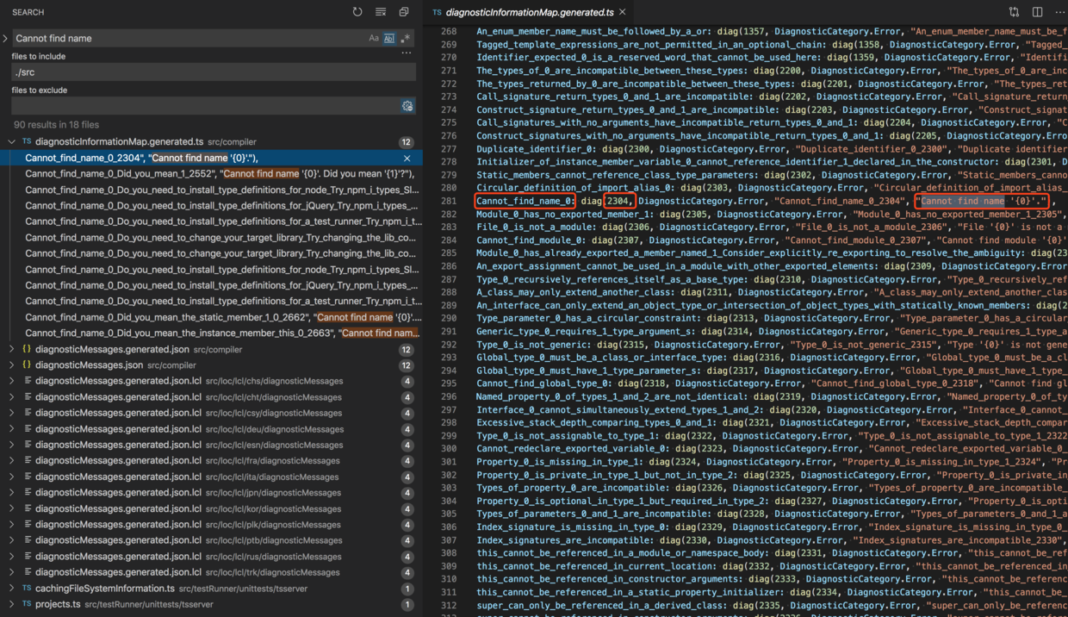Screen dimensions: 1068x617
Task: Select the Cannot_find_name_0_2304 search result
Action: click(211, 158)
